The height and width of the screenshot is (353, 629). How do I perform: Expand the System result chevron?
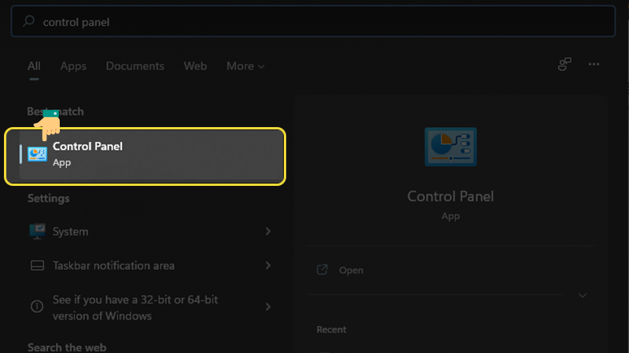268,231
